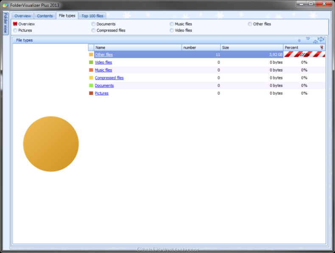Click the Documents light green swatch
Screen dimensions: 335x253
tap(91, 85)
